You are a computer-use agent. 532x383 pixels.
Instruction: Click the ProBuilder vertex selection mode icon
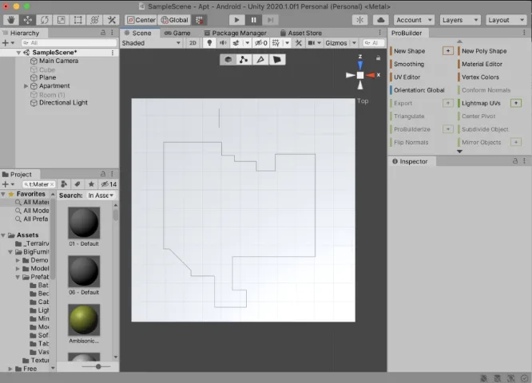[244, 60]
